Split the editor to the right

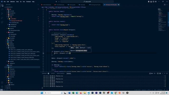tap(165, 5)
